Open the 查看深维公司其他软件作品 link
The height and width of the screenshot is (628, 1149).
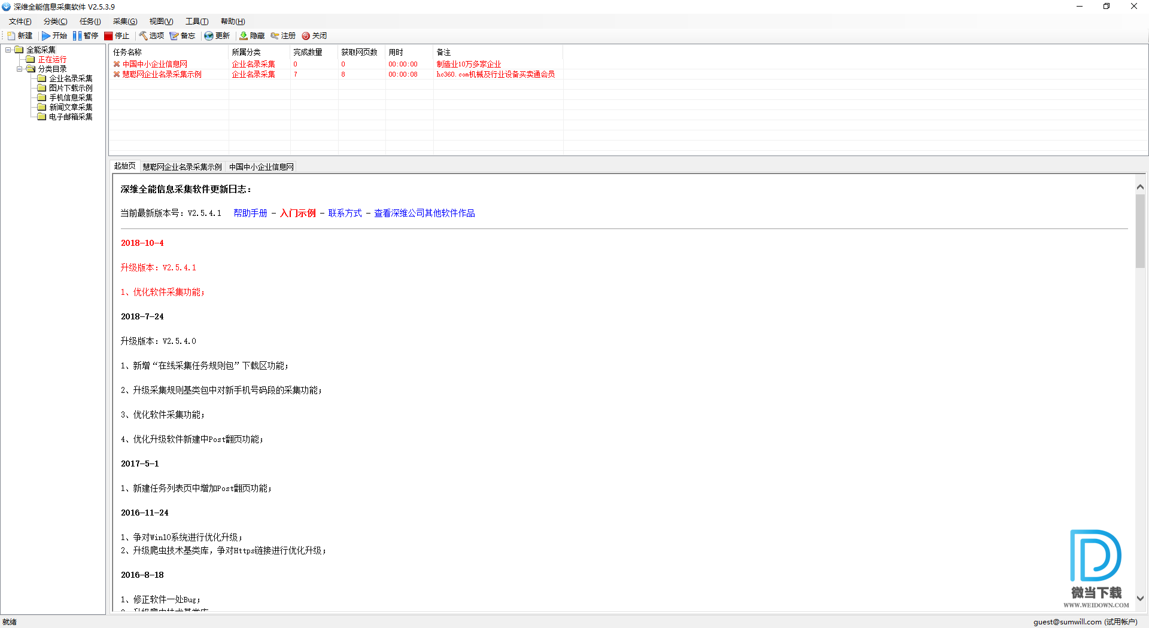[x=424, y=213]
